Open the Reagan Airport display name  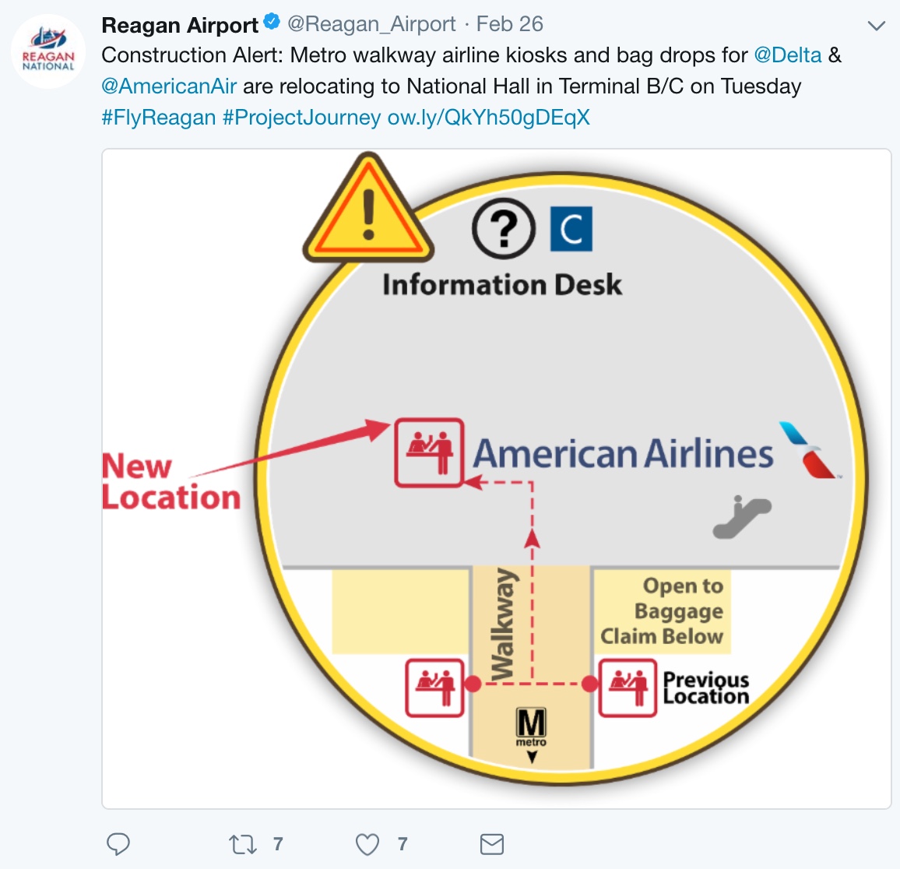[180, 25]
